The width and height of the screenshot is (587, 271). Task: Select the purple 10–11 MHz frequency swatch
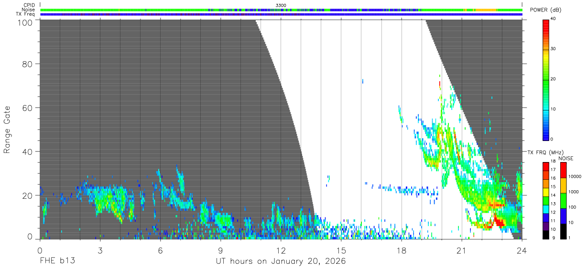[546, 227]
